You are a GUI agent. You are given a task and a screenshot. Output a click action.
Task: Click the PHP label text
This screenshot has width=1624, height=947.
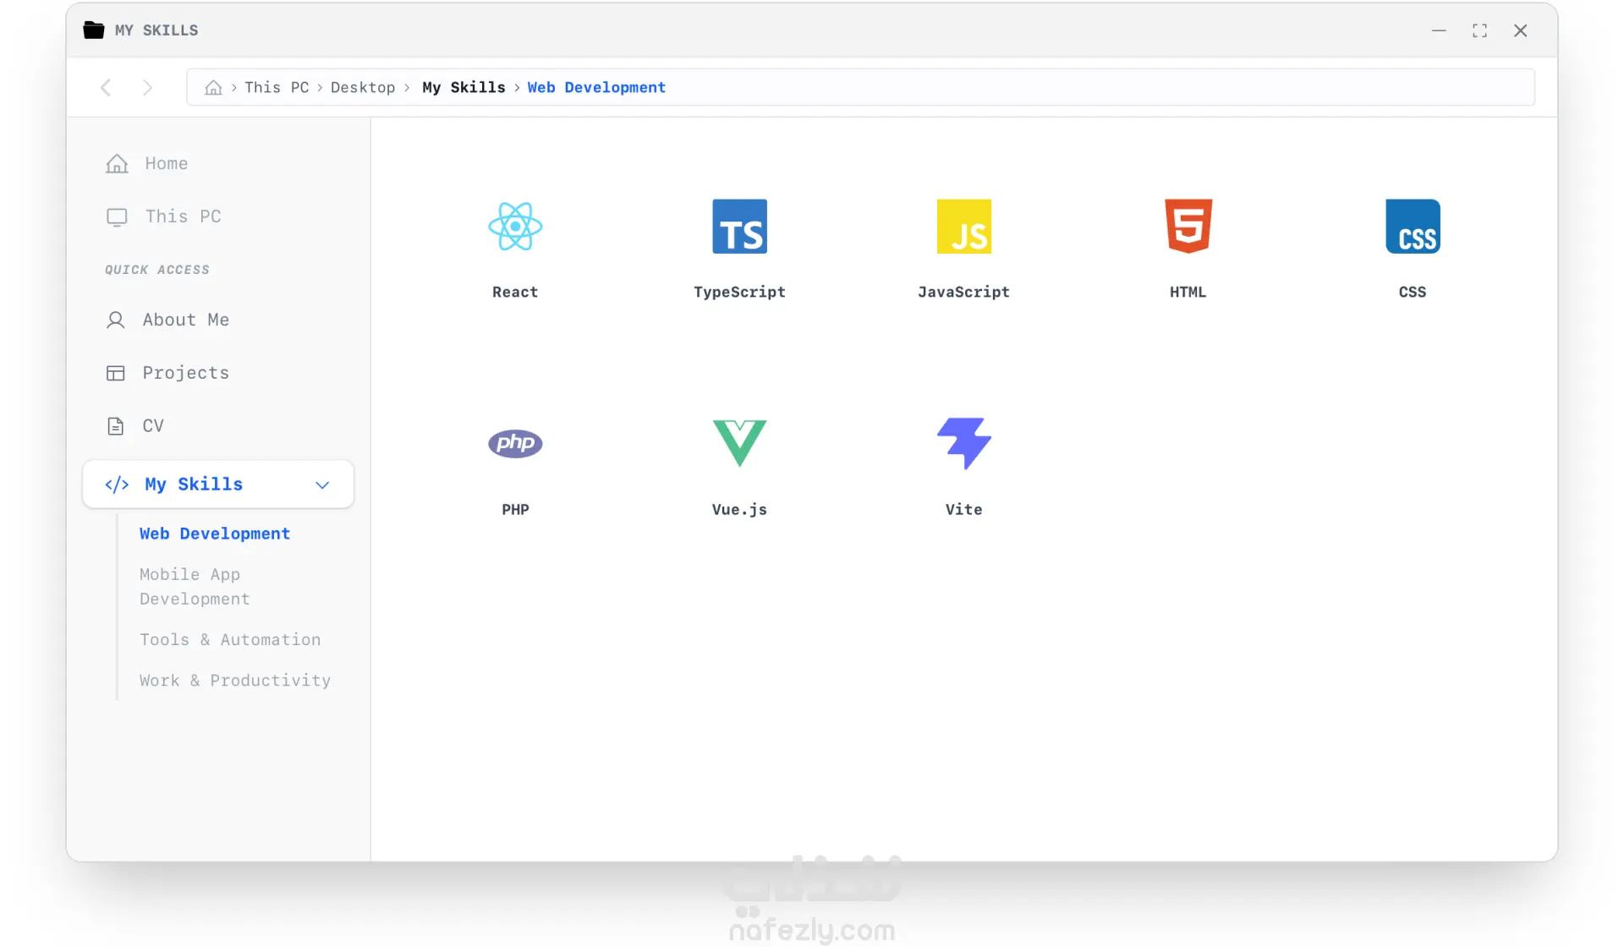point(515,509)
